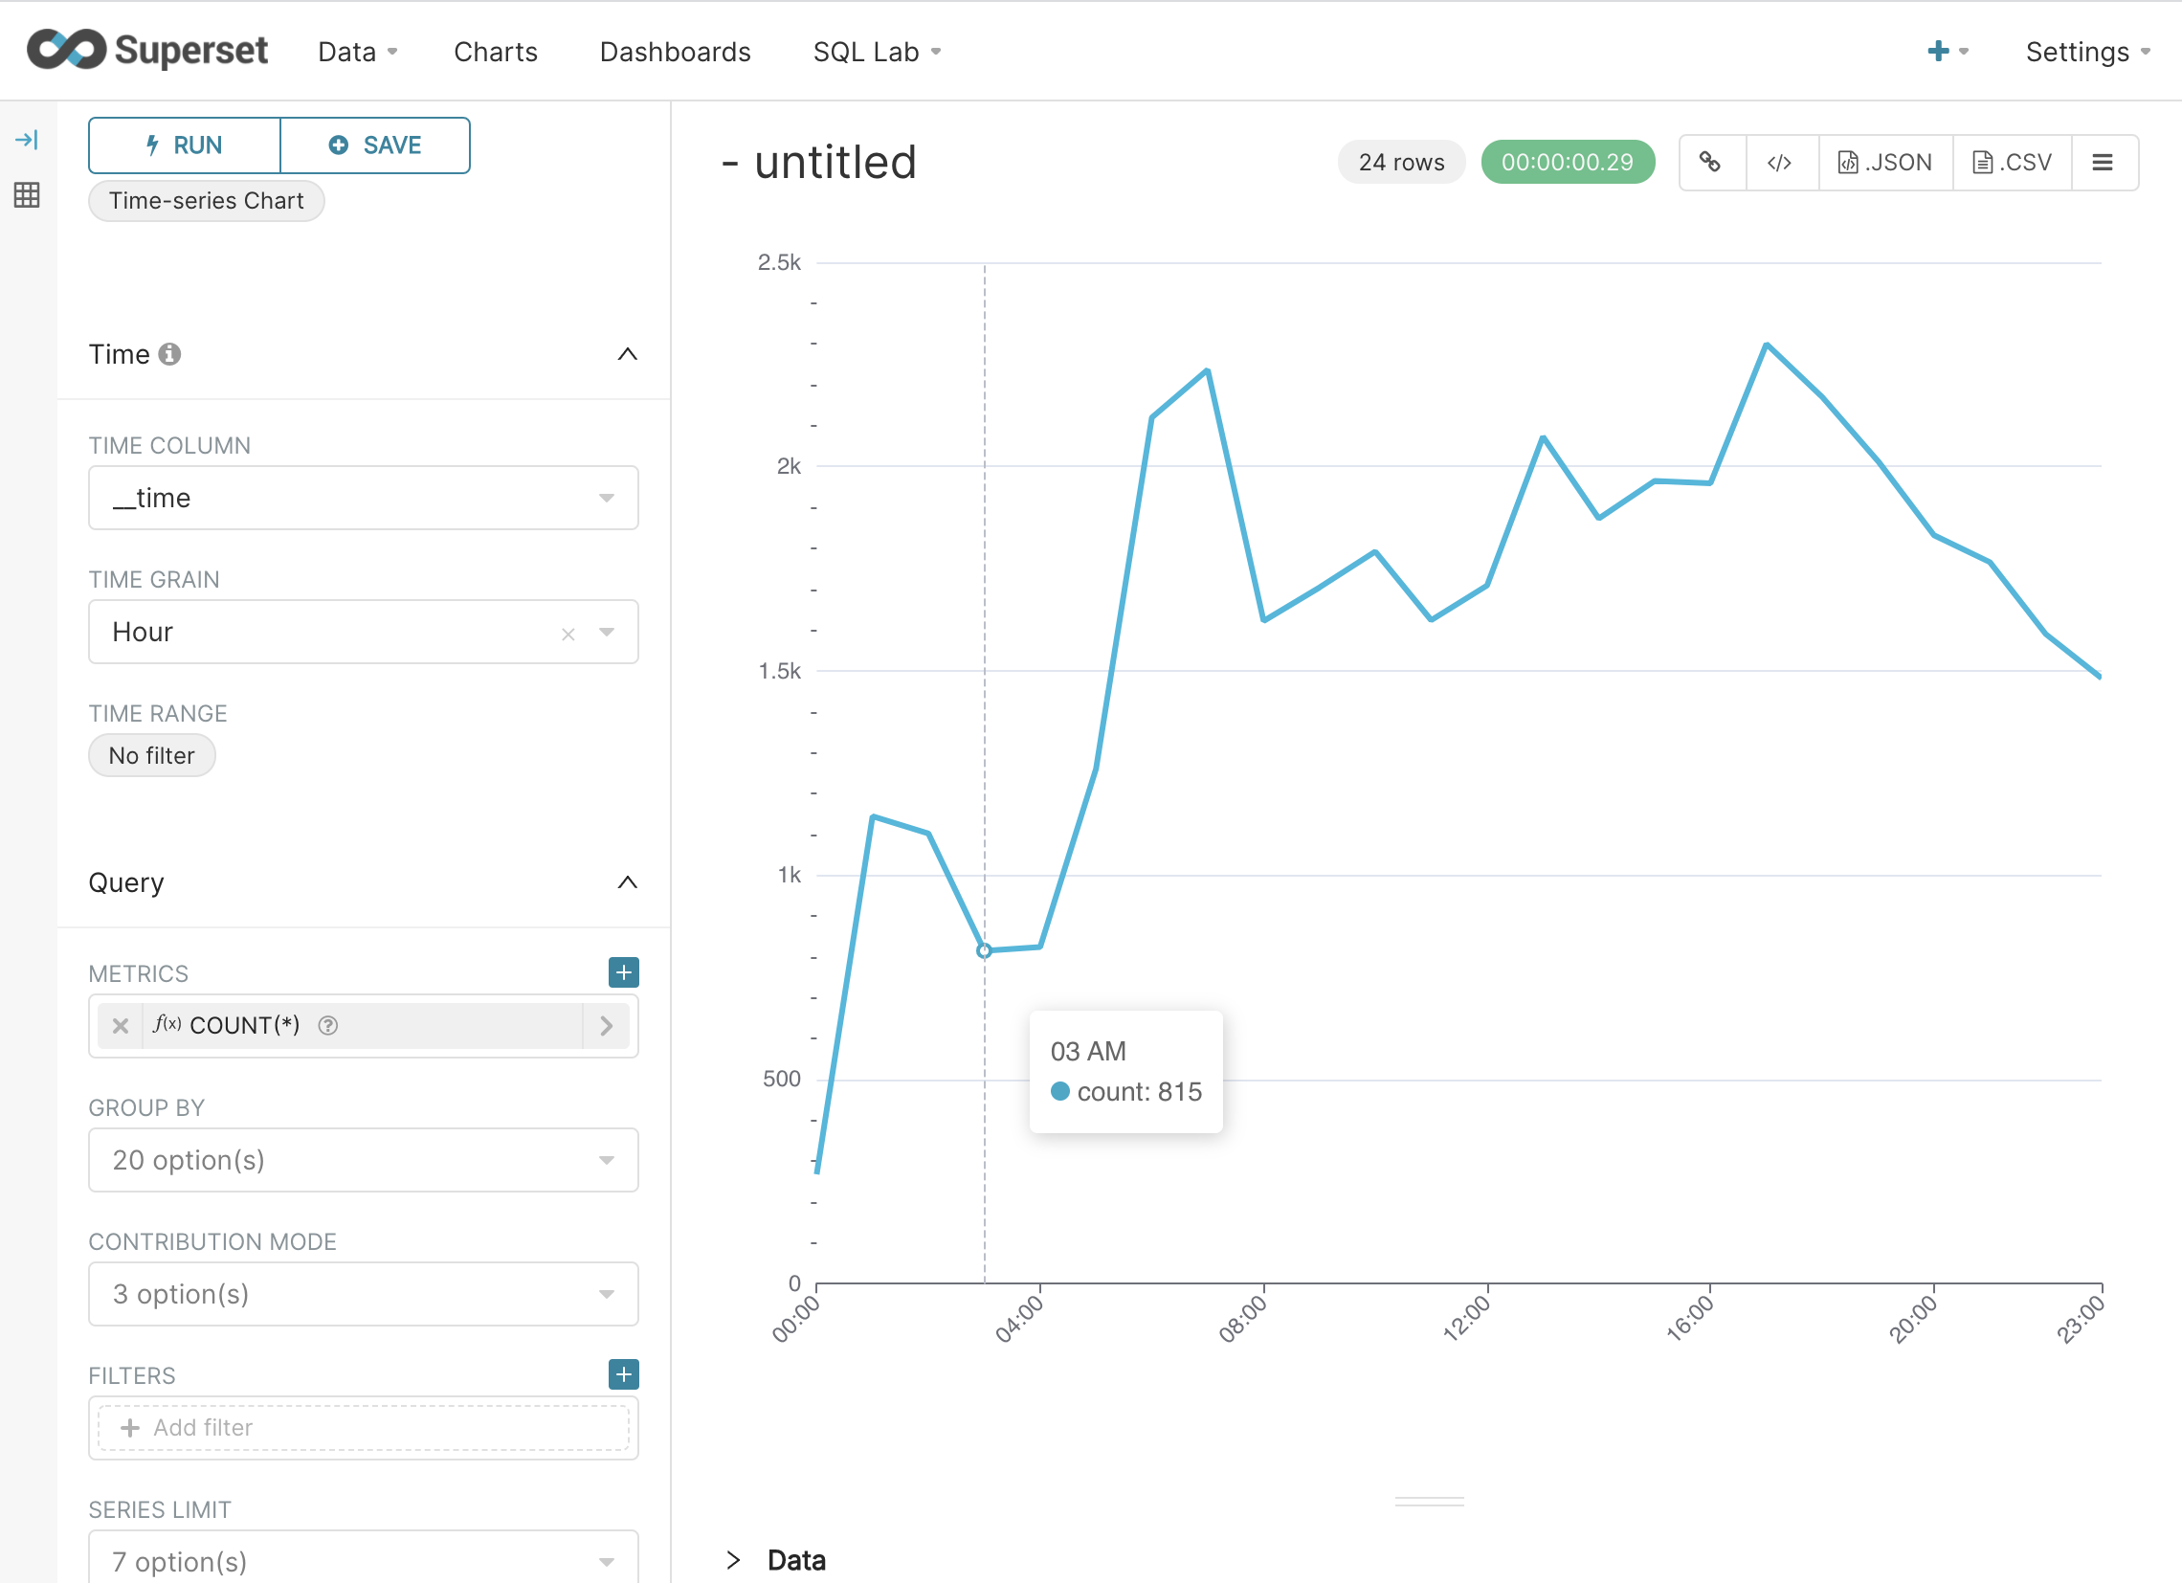This screenshot has height=1583, width=2182.
Task: View the chart query with the code icon
Action: tap(1781, 162)
